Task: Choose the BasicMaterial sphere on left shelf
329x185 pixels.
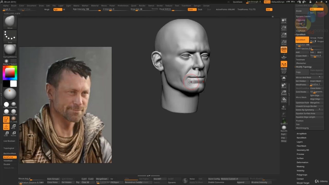Action: [14, 104]
